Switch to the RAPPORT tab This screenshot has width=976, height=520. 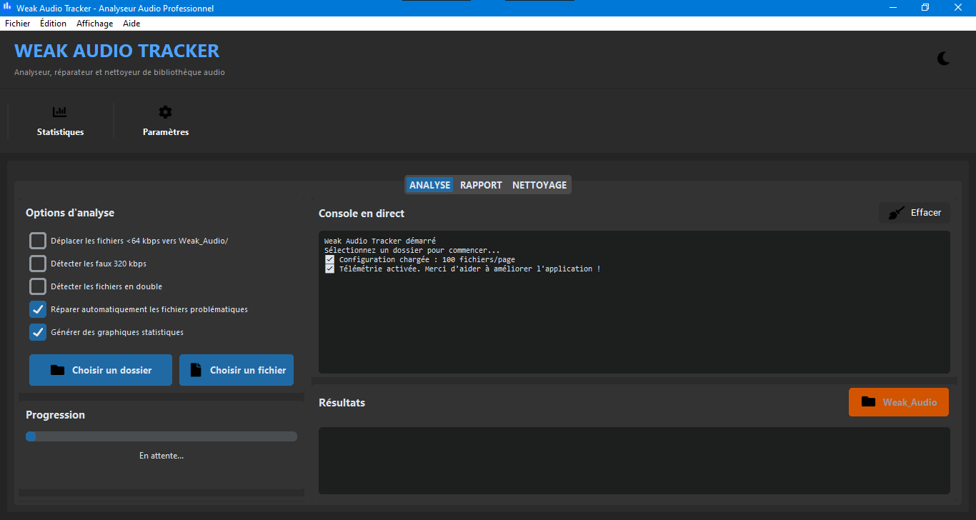[481, 185]
